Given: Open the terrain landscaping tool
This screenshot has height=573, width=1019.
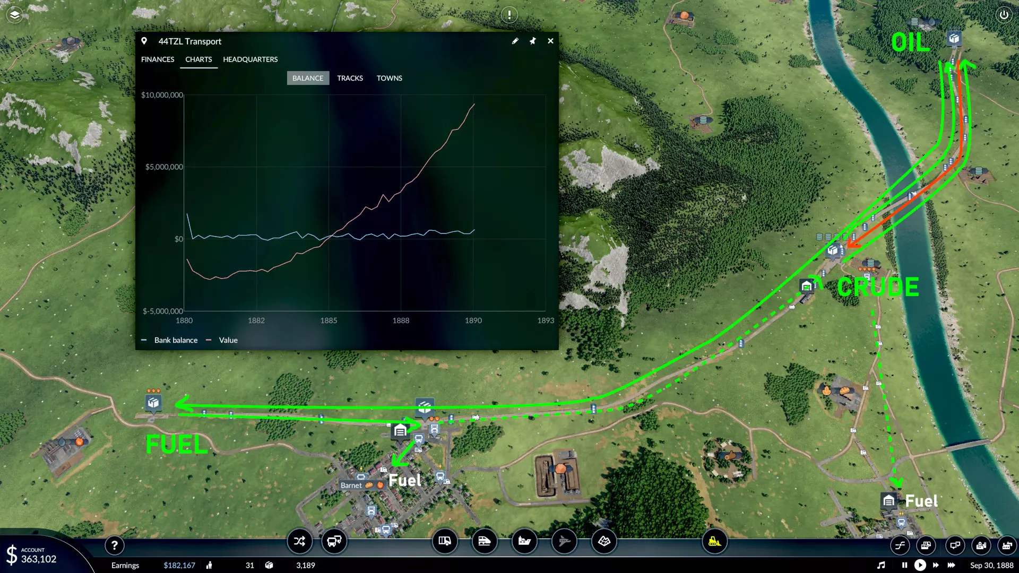Looking at the screenshot, I should point(604,541).
